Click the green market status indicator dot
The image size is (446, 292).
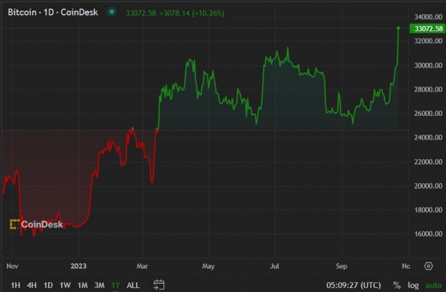point(111,12)
